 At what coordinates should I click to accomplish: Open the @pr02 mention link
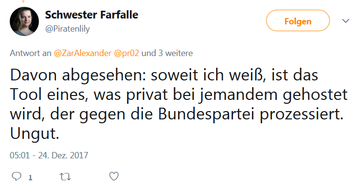(x=126, y=53)
